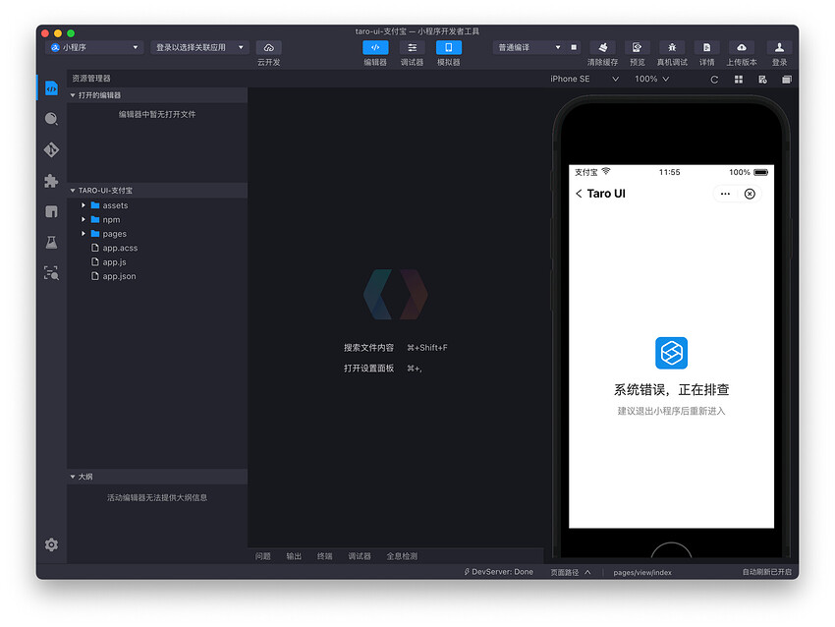Open 详情 details icon

pyautogui.click(x=706, y=47)
